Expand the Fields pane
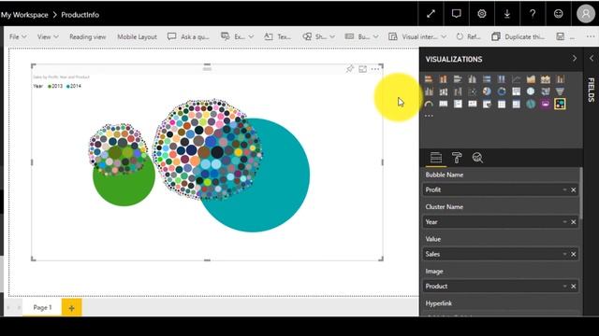The width and height of the screenshot is (599, 336). pos(592,58)
